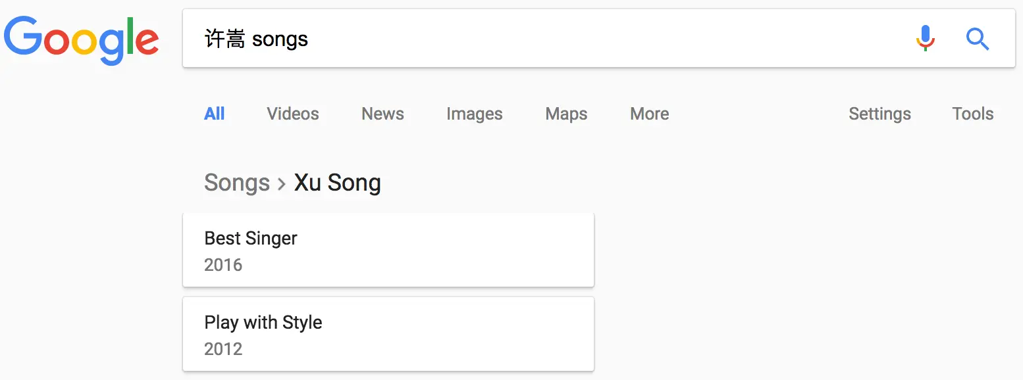
Task: Click the search text 许嵩 songs
Action: [257, 39]
